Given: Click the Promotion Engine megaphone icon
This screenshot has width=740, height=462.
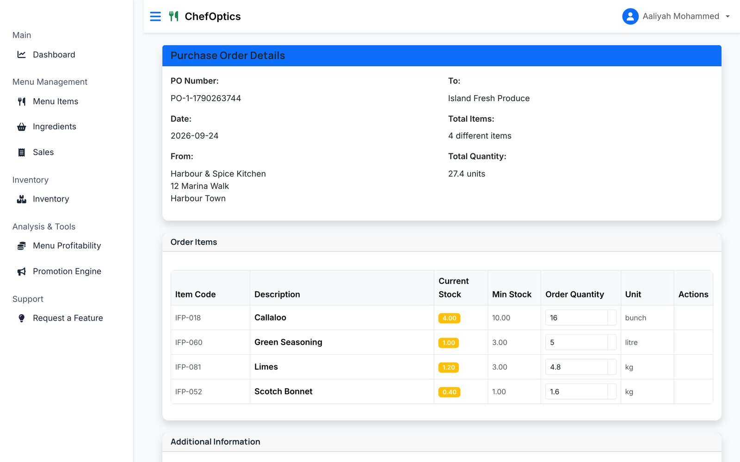Looking at the screenshot, I should [21, 272].
